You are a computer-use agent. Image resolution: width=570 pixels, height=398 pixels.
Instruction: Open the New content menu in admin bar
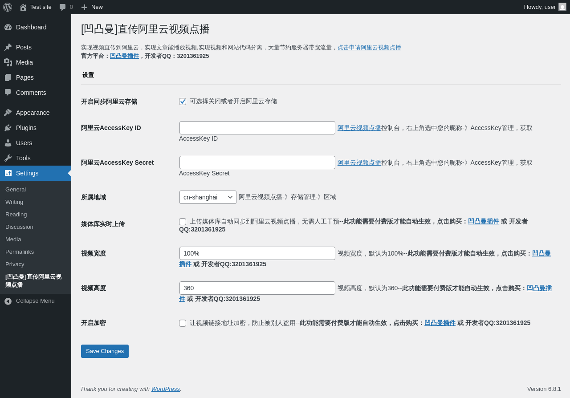[x=92, y=7]
